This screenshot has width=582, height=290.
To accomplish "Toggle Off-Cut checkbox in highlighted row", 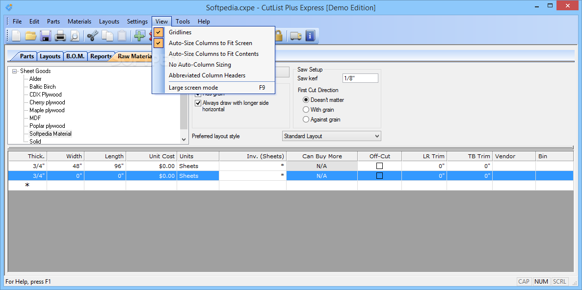I will (379, 175).
